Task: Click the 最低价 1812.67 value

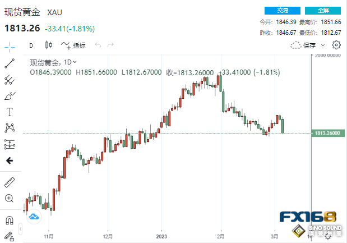Action: (x=331, y=33)
